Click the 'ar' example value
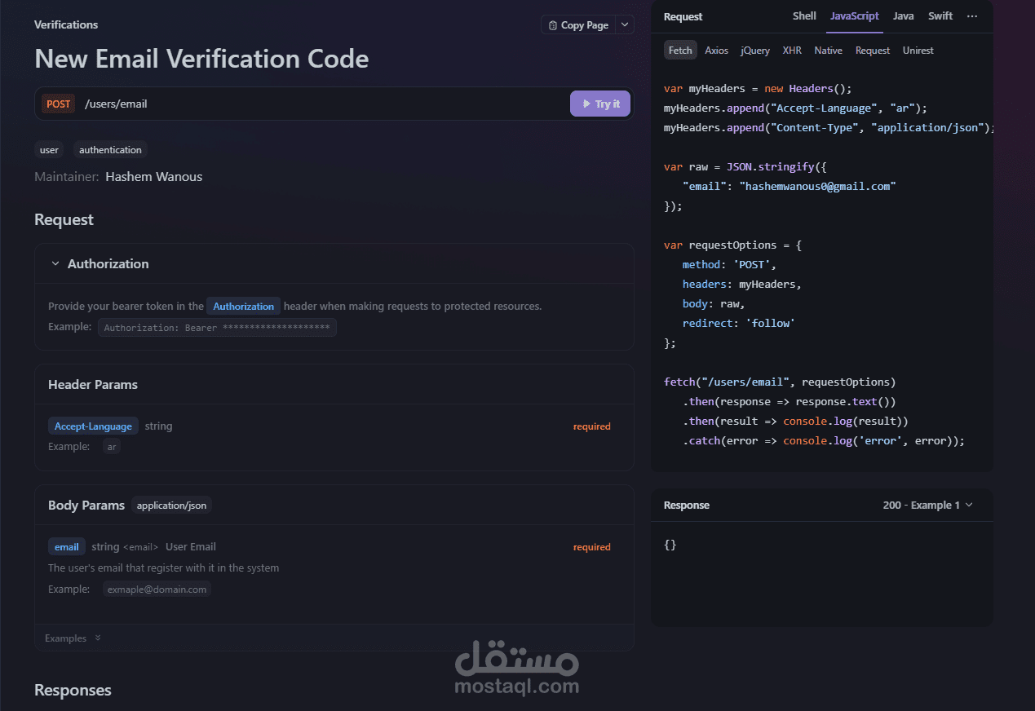Screen dimensions: 1035x711 [112, 447]
